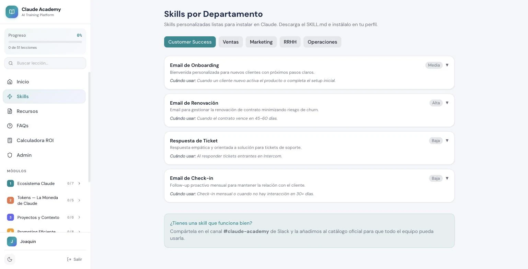Expand the Email de Renovación skill arrow
Viewport: 528px width, 269px height.
pyautogui.click(x=447, y=103)
